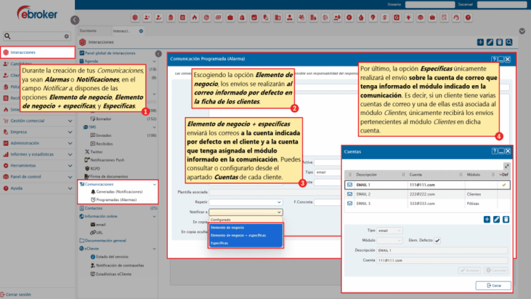Edit the selected account with the pencil icon in Cuentas

tap(496, 219)
